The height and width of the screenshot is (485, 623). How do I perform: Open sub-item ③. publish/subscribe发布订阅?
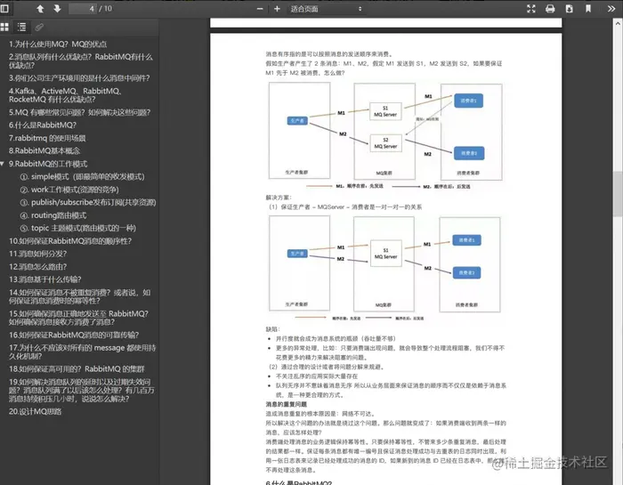(x=88, y=203)
